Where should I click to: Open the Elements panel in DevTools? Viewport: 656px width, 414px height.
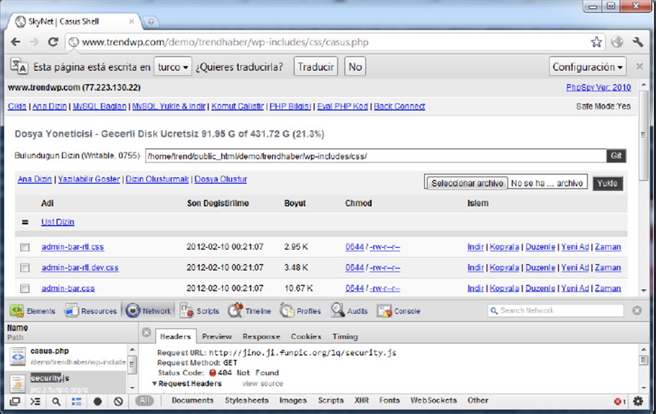pyautogui.click(x=33, y=311)
